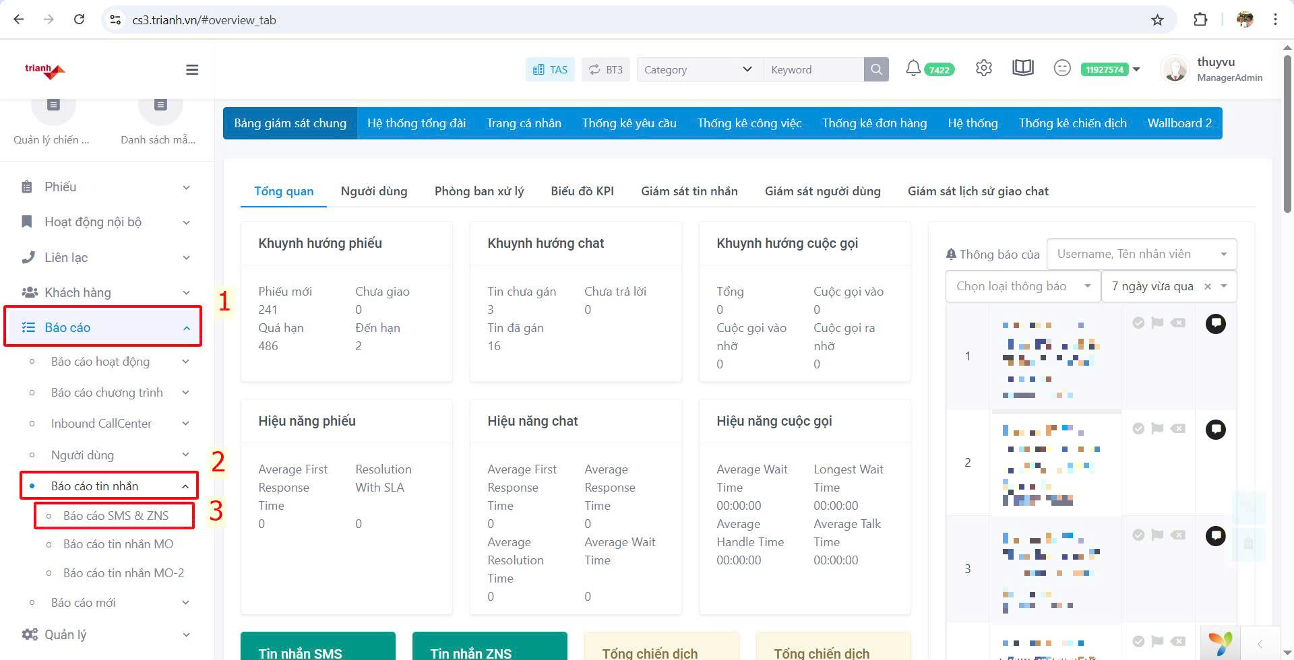Expand Báo cáo hoạt động submenu

tap(110, 362)
